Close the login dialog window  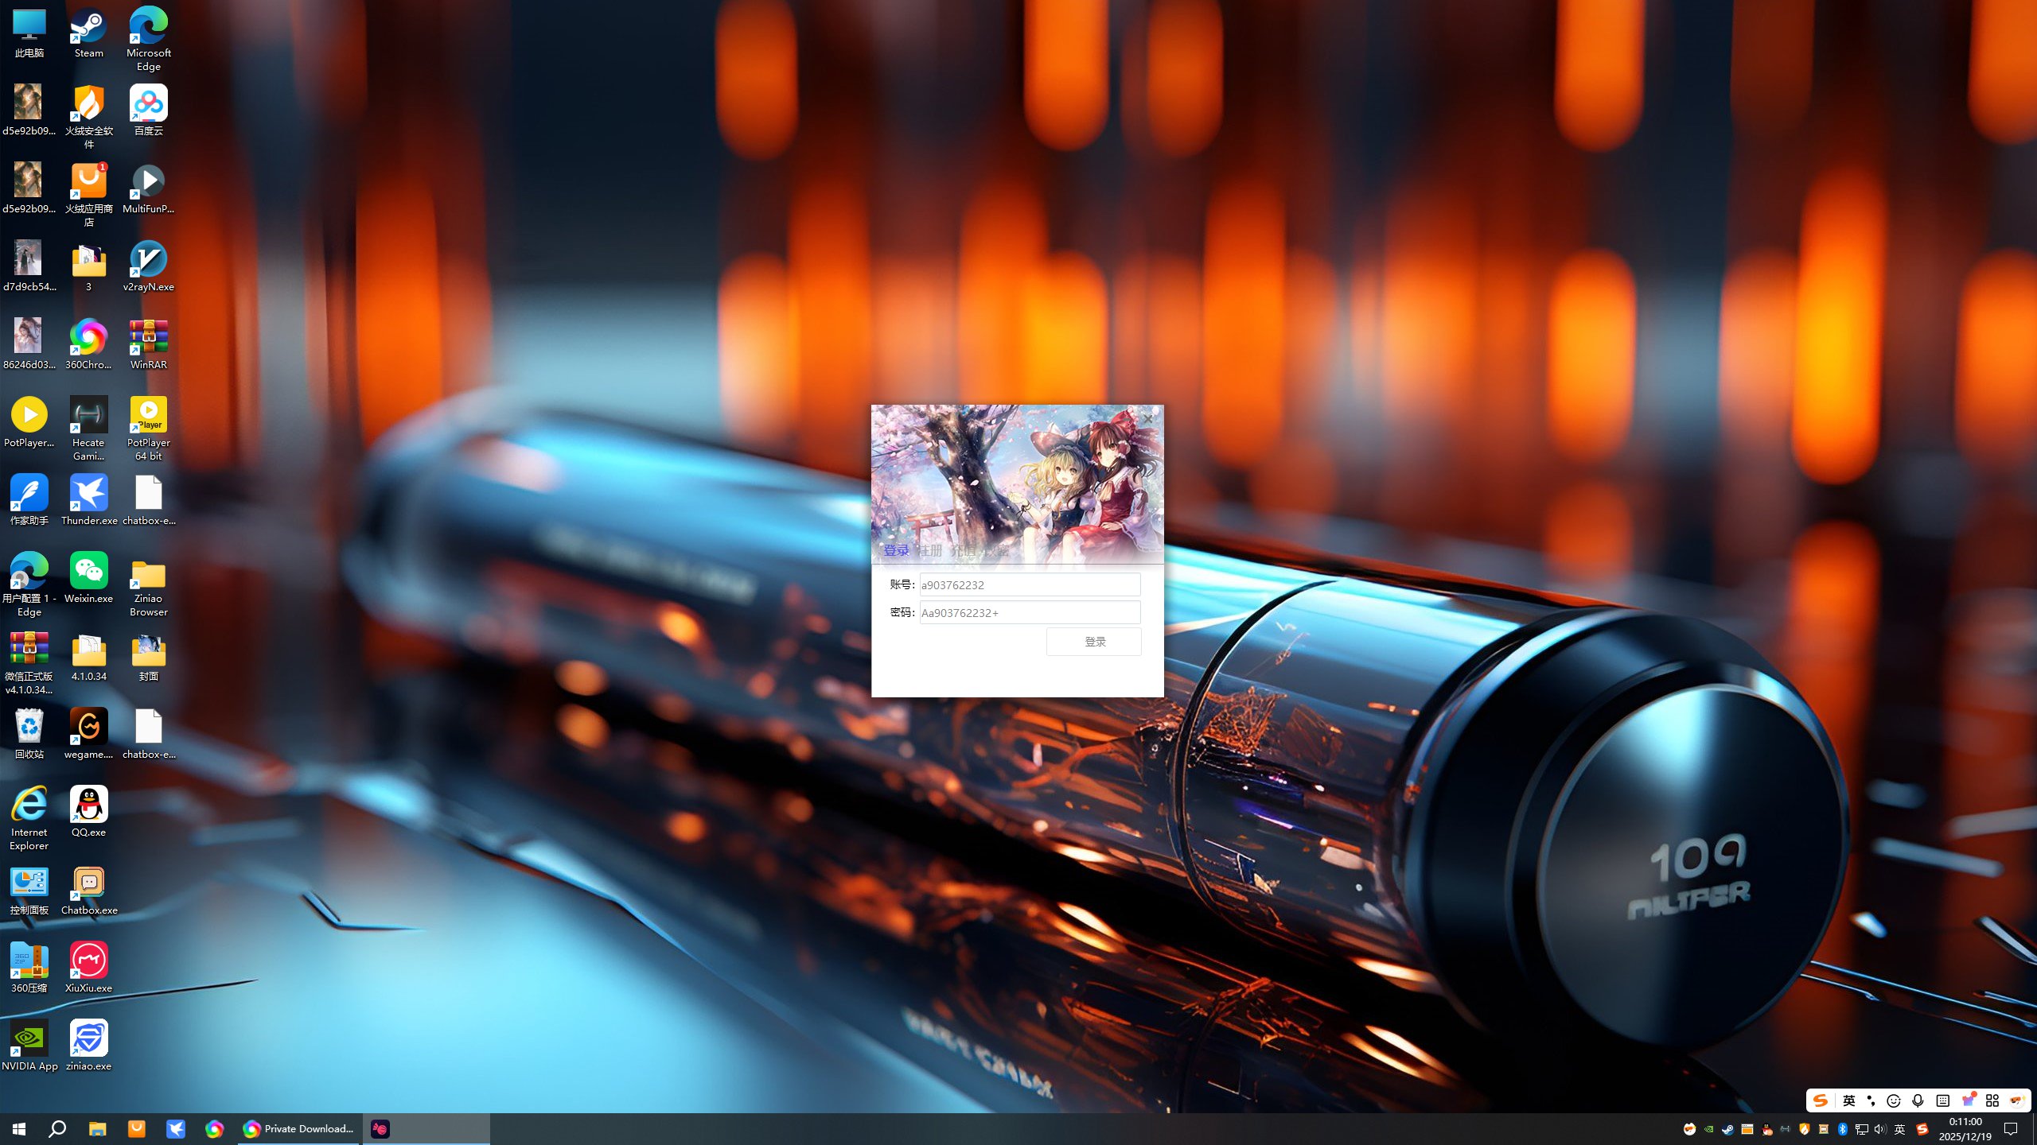1147,418
